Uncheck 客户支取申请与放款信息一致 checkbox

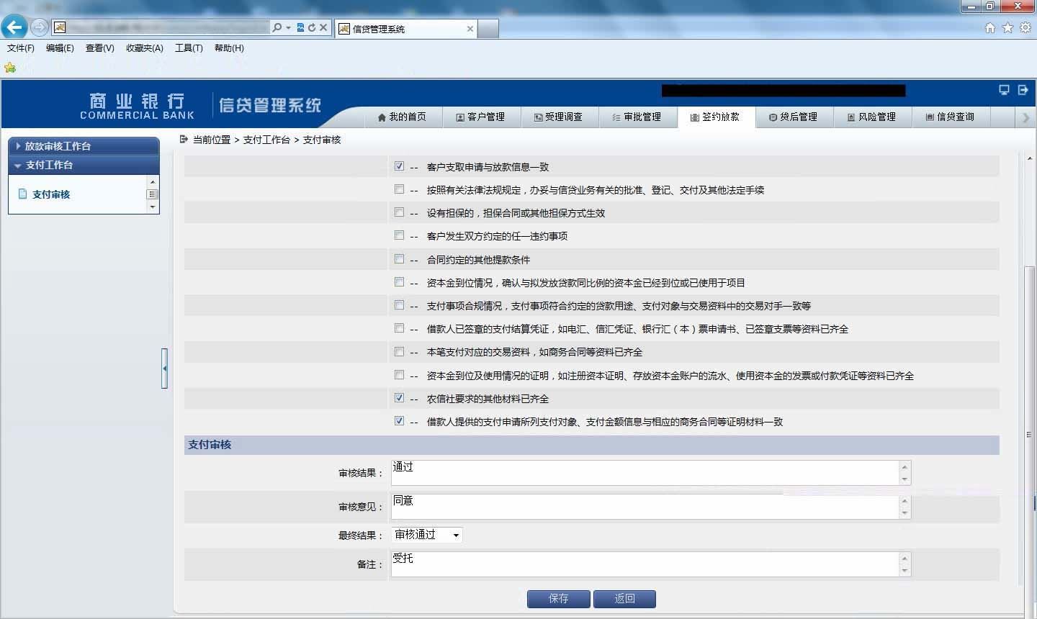coord(399,166)
